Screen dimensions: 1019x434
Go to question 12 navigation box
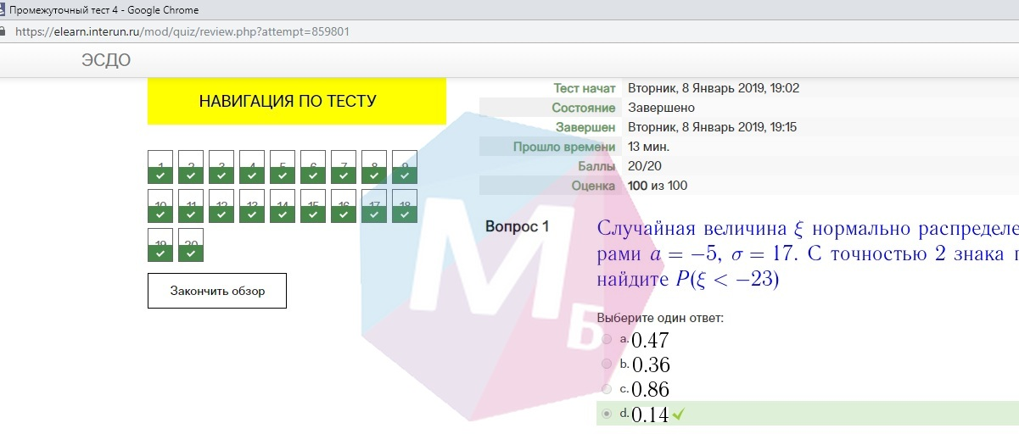[x=221, y=206]
